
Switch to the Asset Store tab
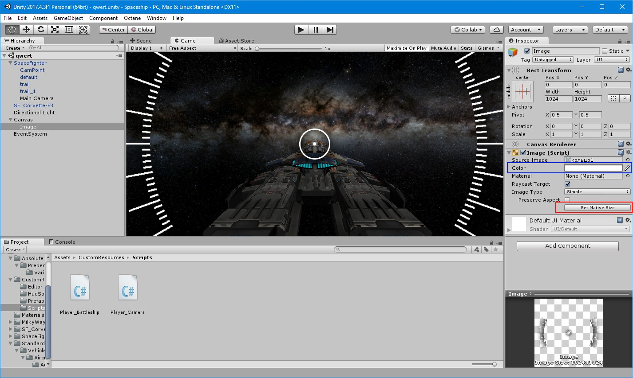click(x=237, y=41)
